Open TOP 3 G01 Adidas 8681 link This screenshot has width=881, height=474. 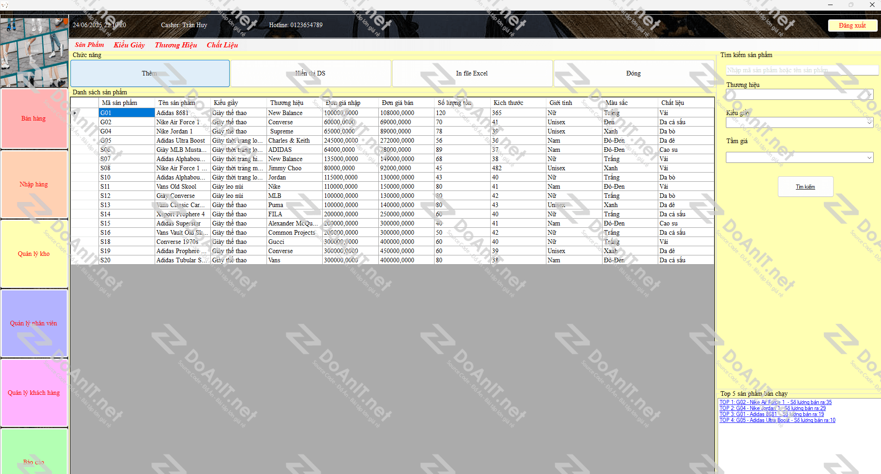coord(771,414)
